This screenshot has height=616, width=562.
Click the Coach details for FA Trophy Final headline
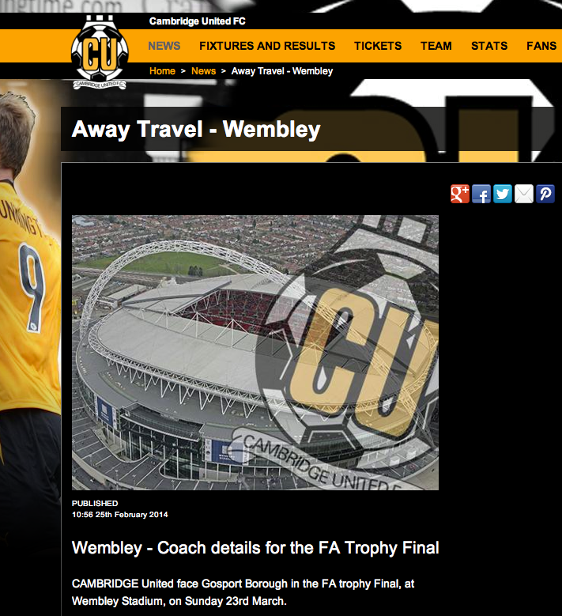pyautogui.click(x=255, y=548)
